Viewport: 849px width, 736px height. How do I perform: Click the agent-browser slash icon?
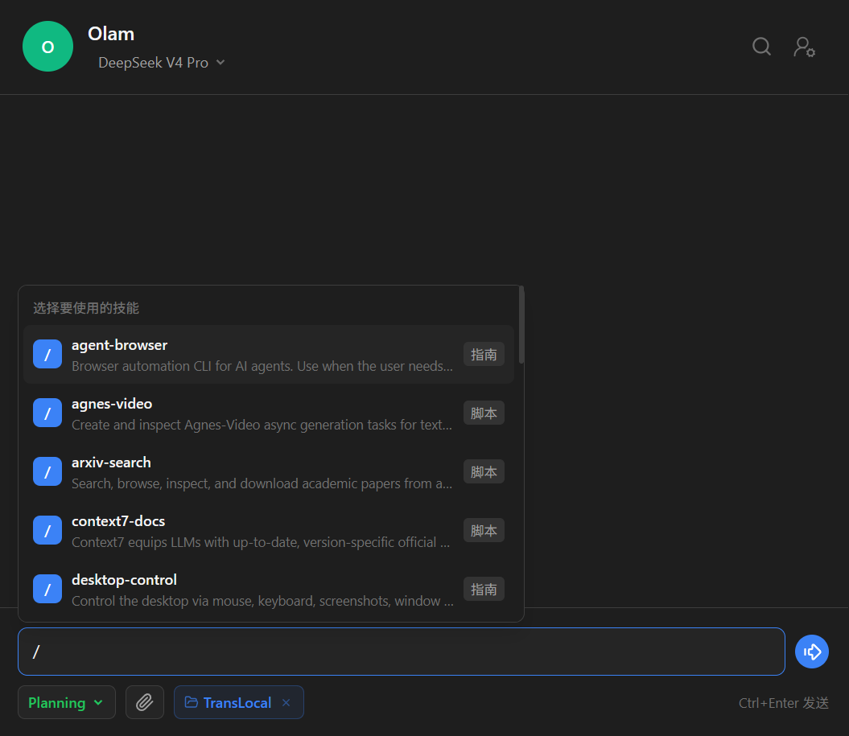point(47,355)
